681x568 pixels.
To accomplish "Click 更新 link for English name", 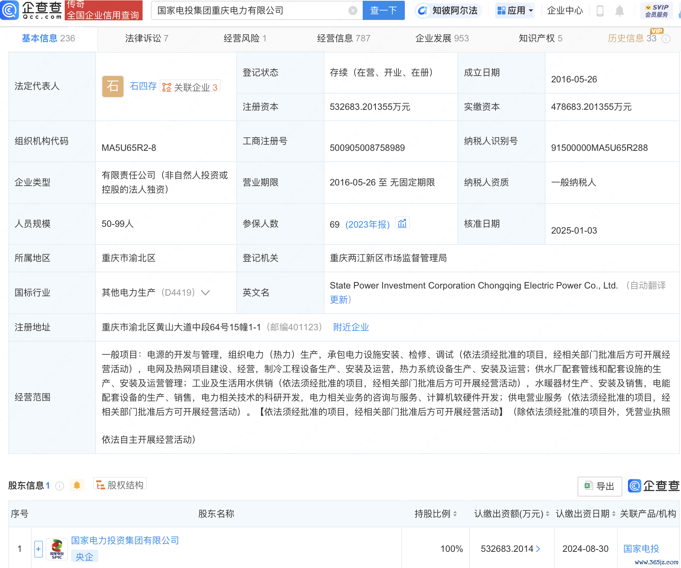I will [x=339, y=299].
